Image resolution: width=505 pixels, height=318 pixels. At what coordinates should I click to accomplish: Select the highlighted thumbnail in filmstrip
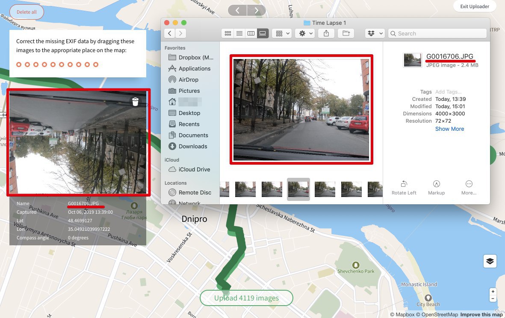pyautogui.click(x=298, y=189)
